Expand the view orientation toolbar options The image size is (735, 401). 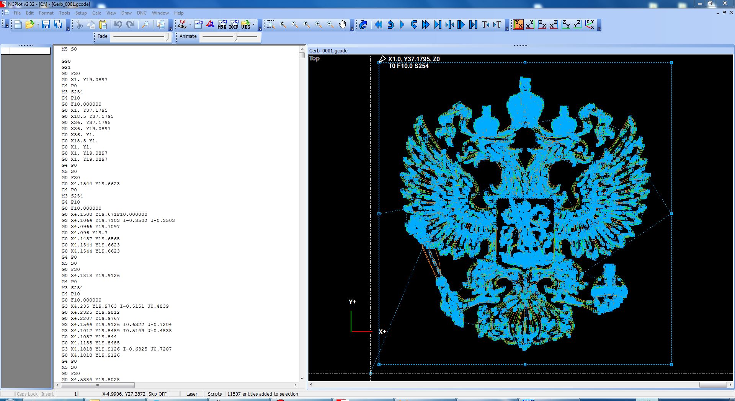pos(599,26)
